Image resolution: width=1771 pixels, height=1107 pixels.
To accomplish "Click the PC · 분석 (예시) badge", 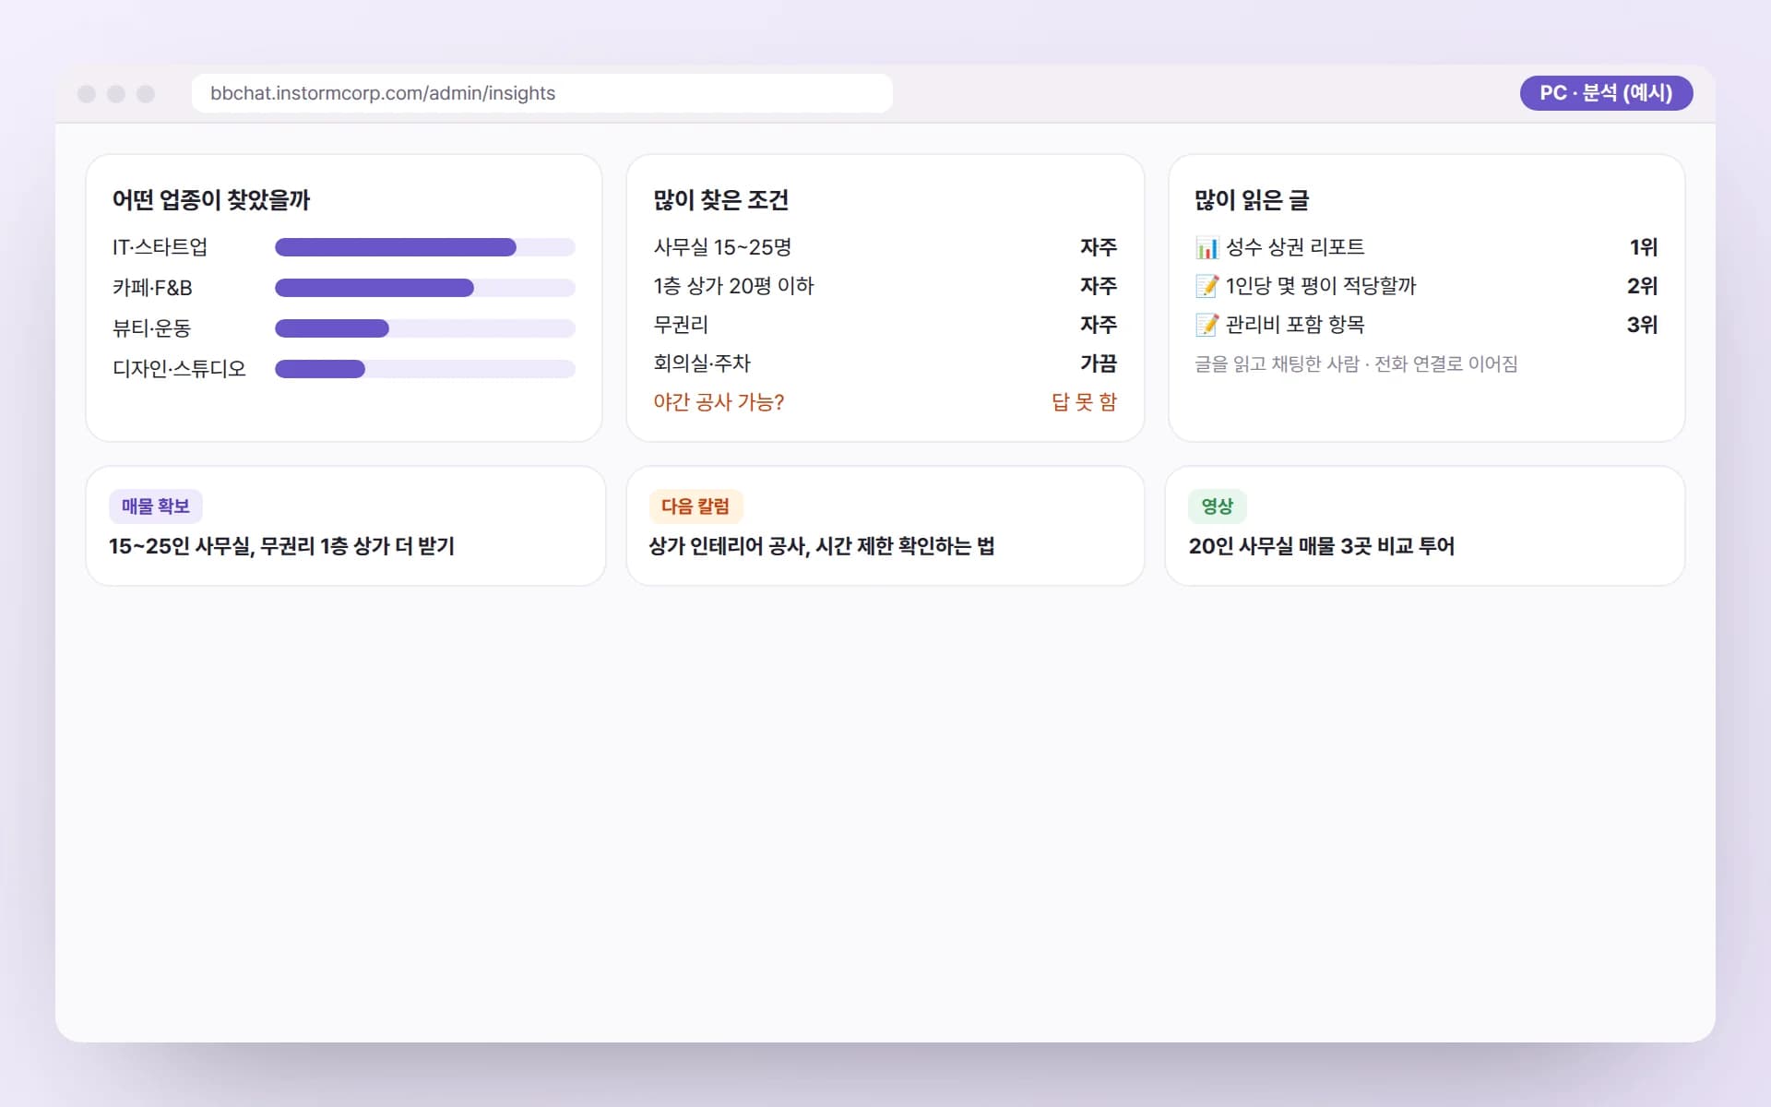I will [1606, 93].
